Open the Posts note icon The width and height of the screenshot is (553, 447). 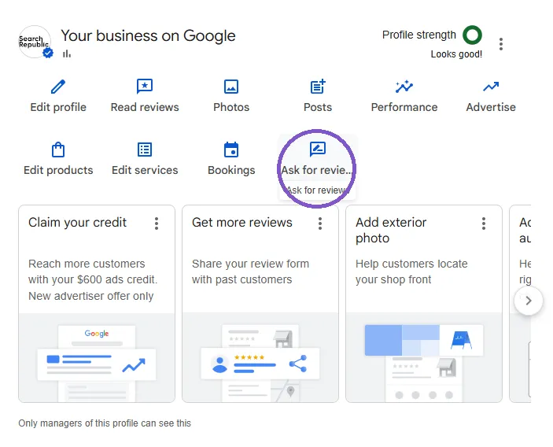click(x=318, y=87)
